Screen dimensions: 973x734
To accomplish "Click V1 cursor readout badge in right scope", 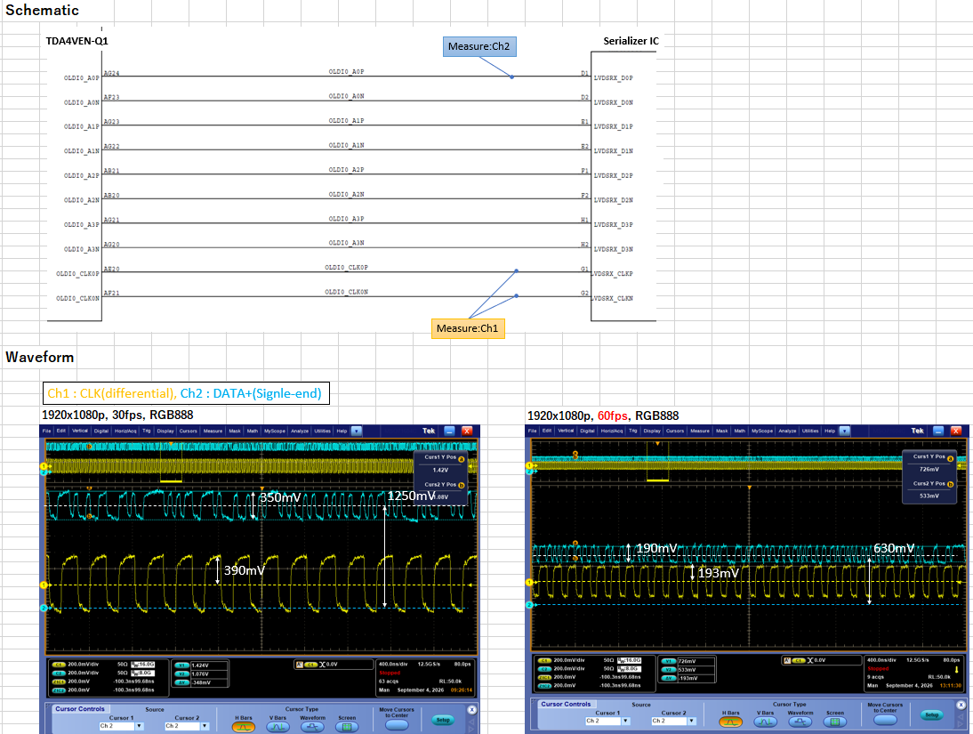I will (x=668, y=661).
